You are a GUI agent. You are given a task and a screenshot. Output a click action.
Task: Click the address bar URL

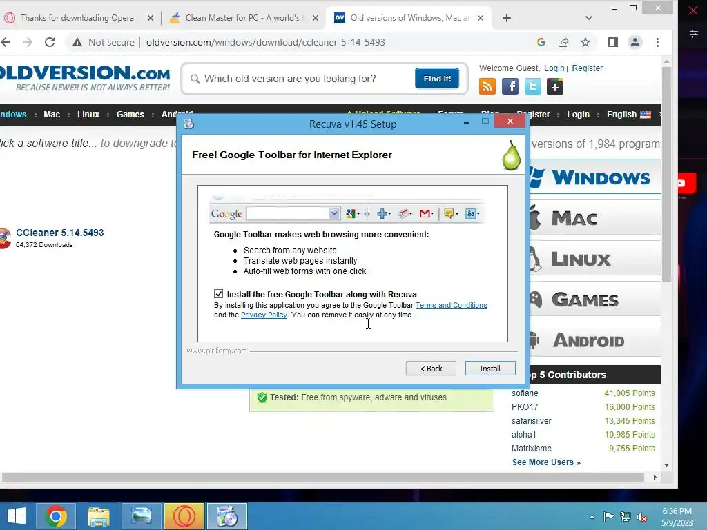tap(266, 42)
